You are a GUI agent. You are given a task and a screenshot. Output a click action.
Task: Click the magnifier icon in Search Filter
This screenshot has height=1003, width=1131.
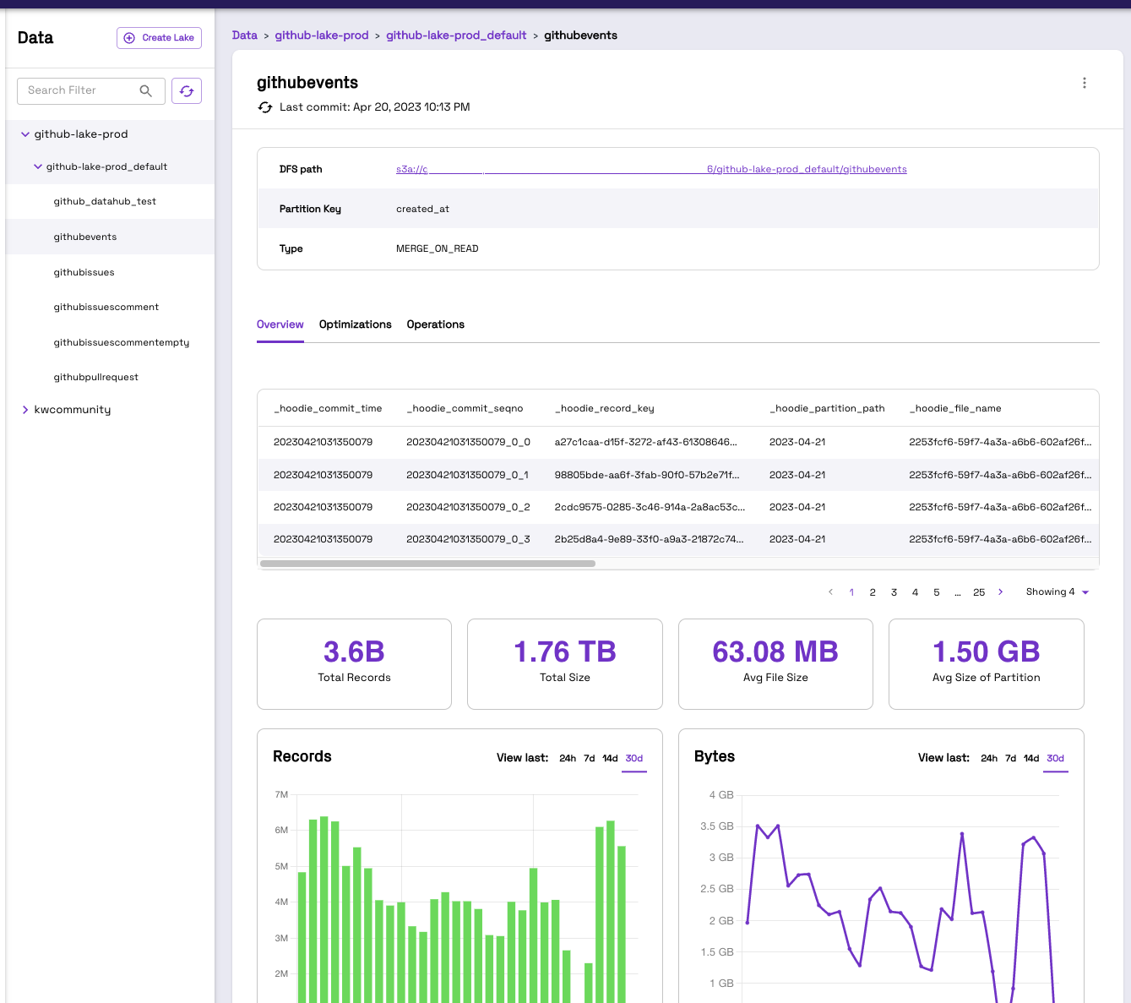145,90
